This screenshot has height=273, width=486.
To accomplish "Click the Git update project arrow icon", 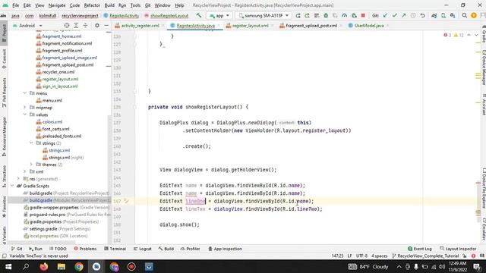I will coord(385,15).
